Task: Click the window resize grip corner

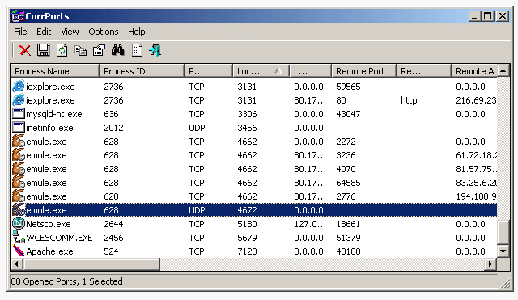Action: tap(505, 283)
